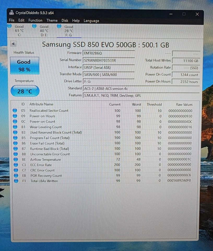Click status icon for Wear Leveling Count
This screenshot has height=251, width=213.
pyautogui.click(x=15, y=127)
